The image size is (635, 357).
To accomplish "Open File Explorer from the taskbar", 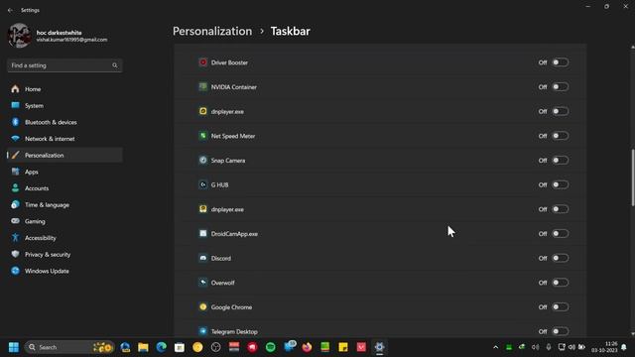I will pos(143,347).
